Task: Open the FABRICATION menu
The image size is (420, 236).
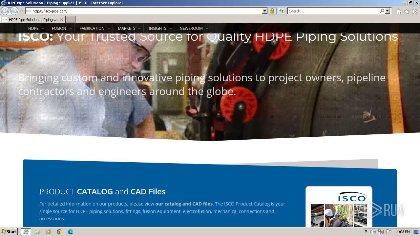Action: pos(92,28)
